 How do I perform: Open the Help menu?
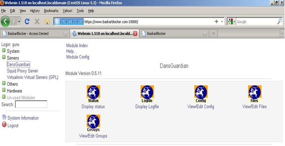coord(91,11)
